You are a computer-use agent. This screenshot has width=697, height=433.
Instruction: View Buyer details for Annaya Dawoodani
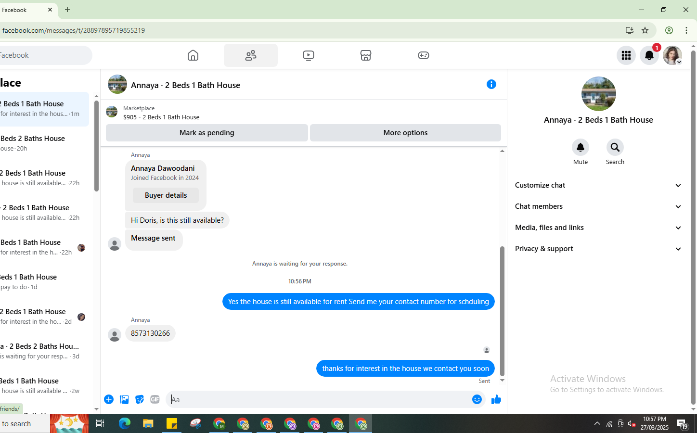click(166, 195)
